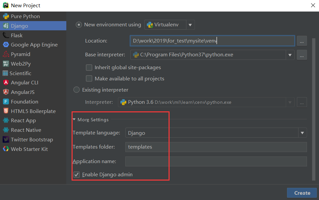
Task: Pick the Twitter Bootstrap icon
Action: pos(6,140)
